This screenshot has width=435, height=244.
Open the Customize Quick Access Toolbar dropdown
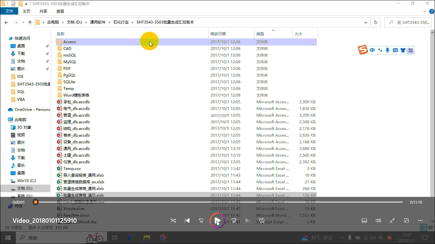pos(26,4)
